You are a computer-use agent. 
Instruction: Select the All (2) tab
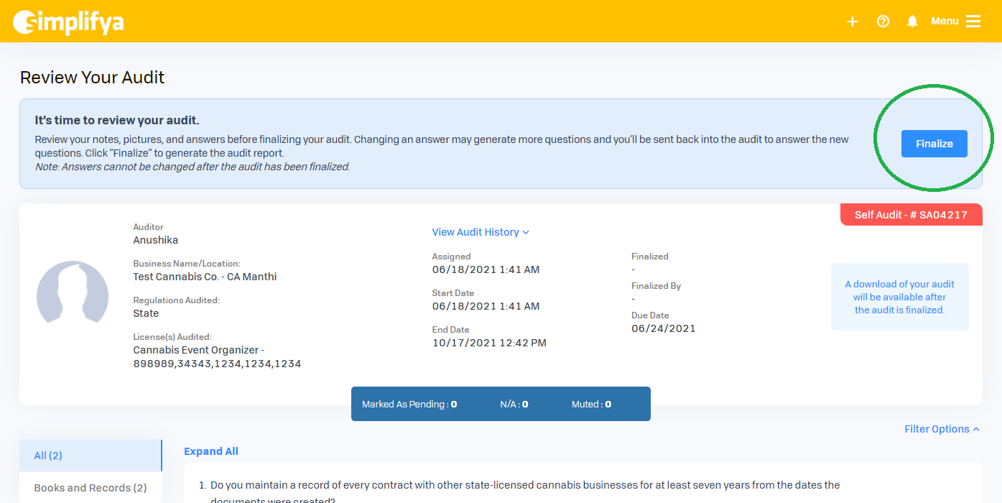click(91, 456)
